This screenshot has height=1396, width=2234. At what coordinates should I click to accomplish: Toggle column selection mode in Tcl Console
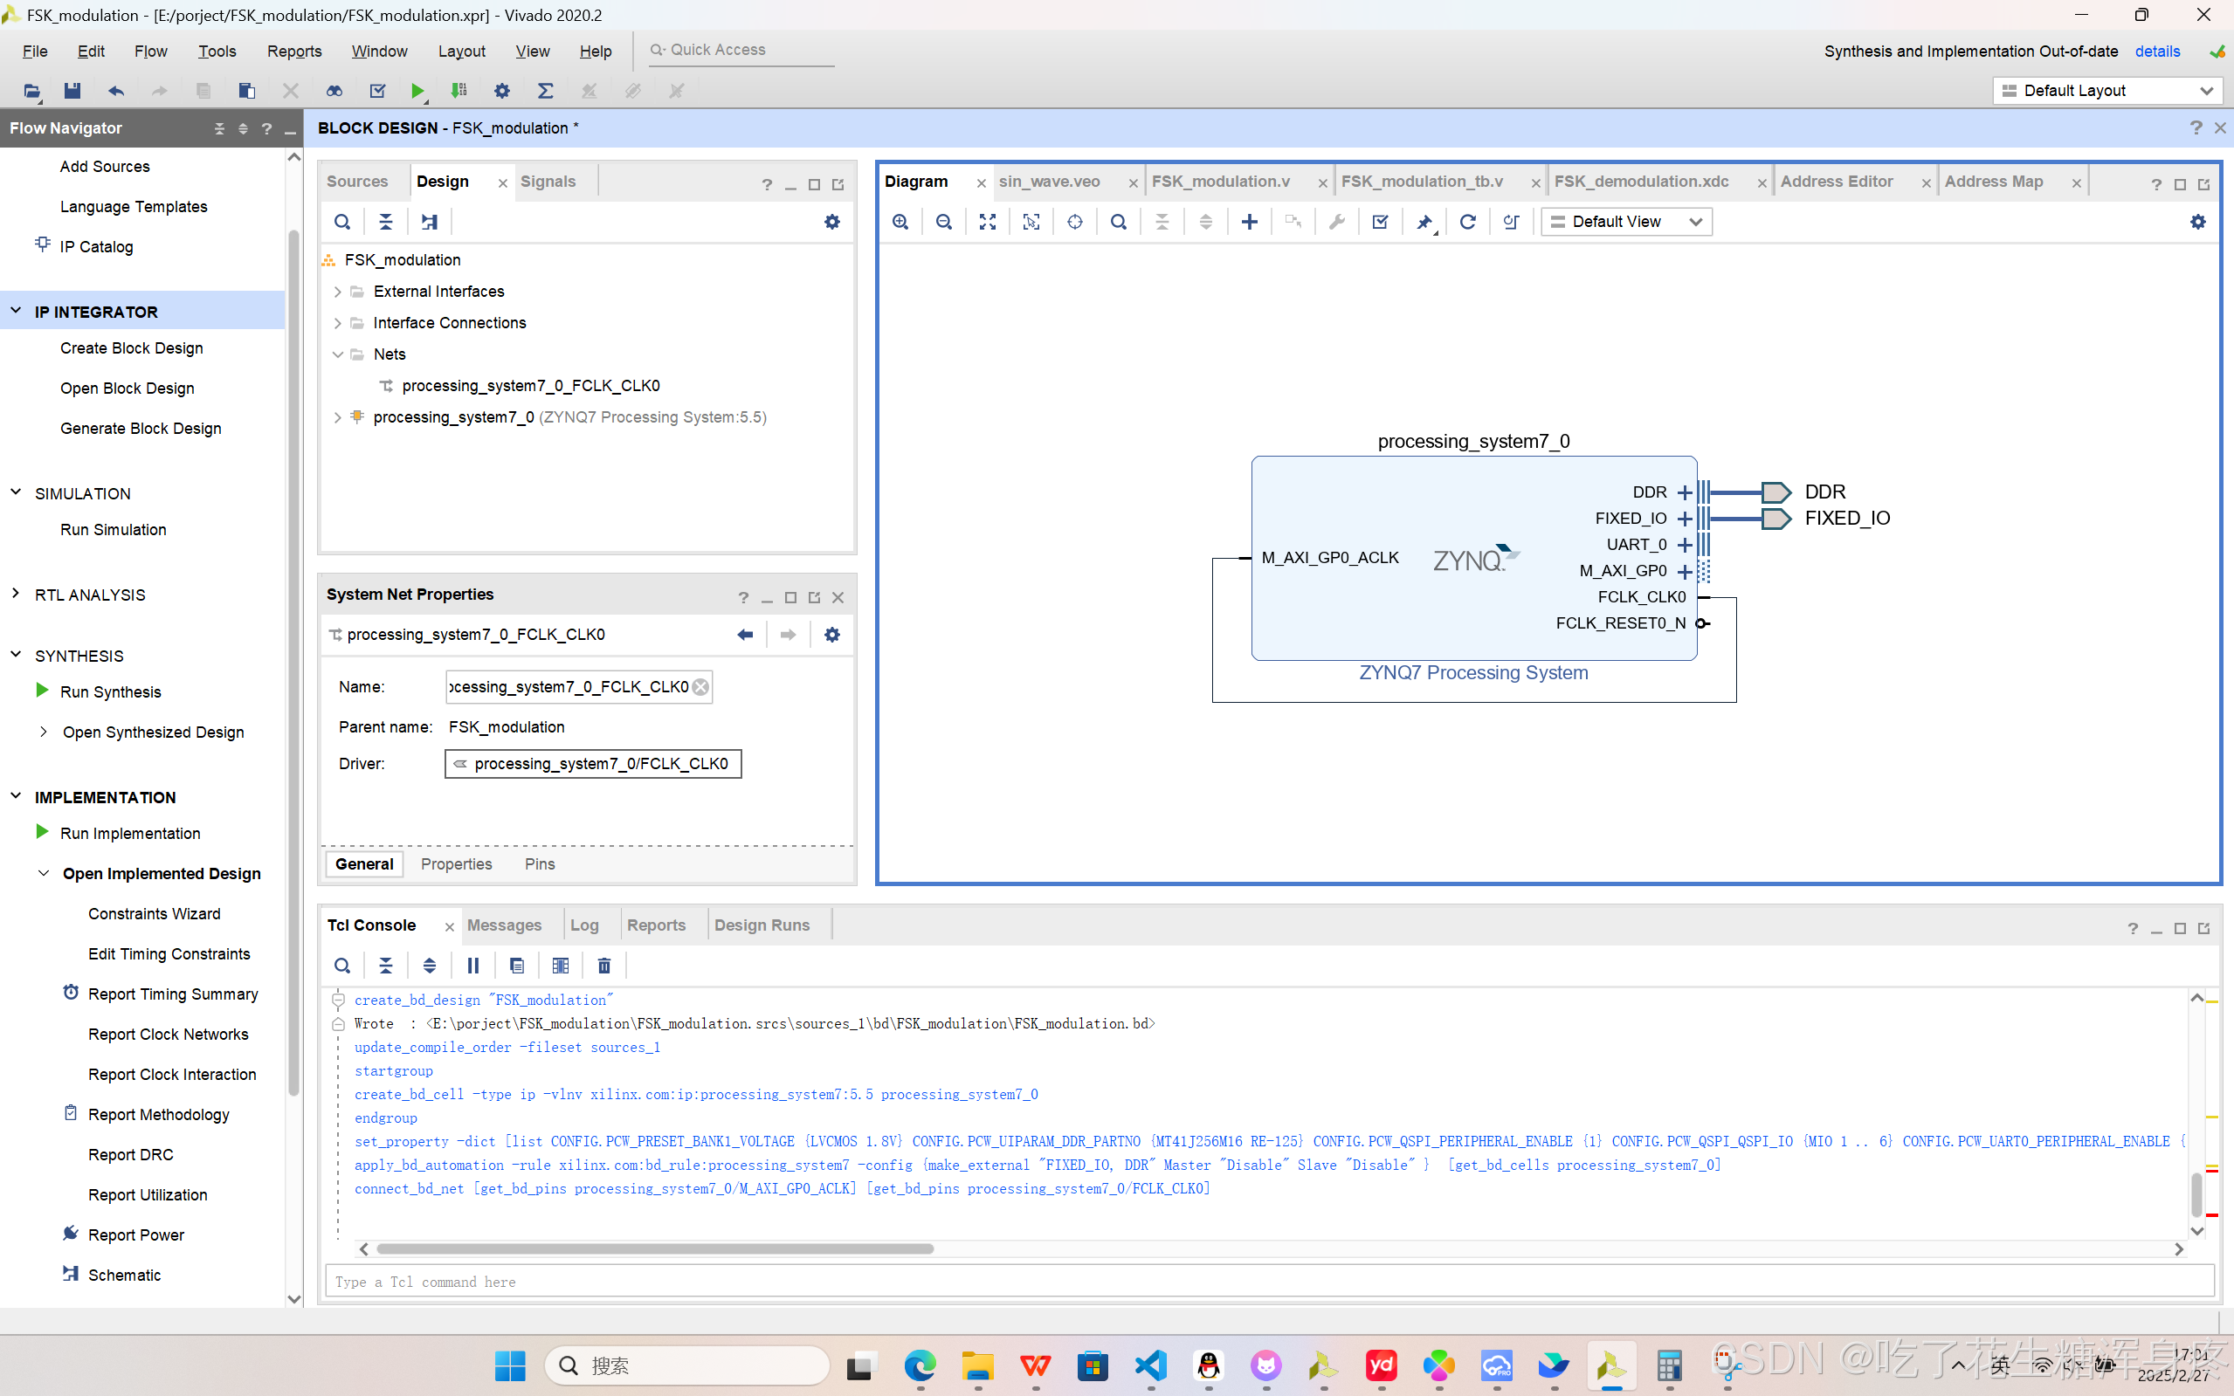point(561,966)
